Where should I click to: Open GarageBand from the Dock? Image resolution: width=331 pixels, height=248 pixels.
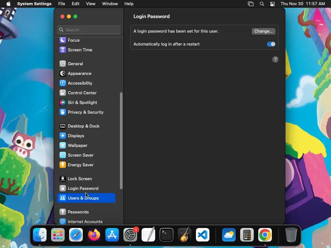click(x=185, y=235)
